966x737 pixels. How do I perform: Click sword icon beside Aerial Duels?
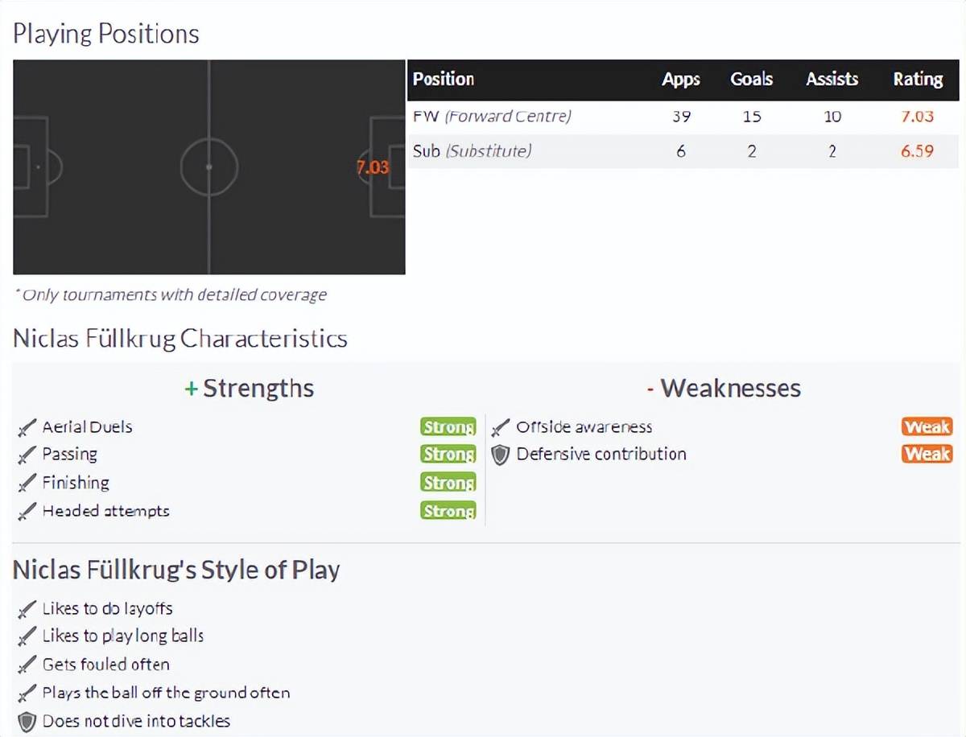point(27,427)
